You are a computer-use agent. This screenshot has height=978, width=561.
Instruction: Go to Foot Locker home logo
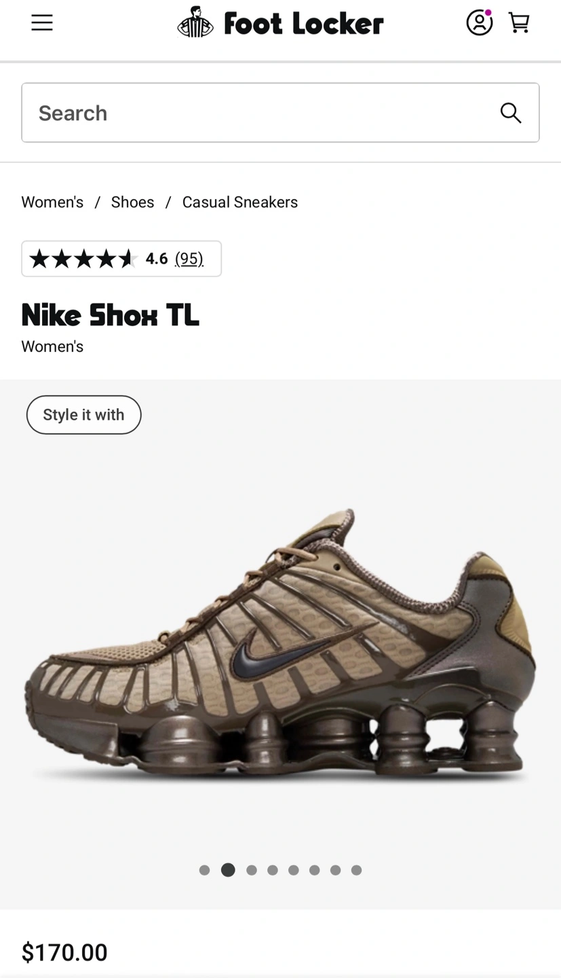[280, 23]
